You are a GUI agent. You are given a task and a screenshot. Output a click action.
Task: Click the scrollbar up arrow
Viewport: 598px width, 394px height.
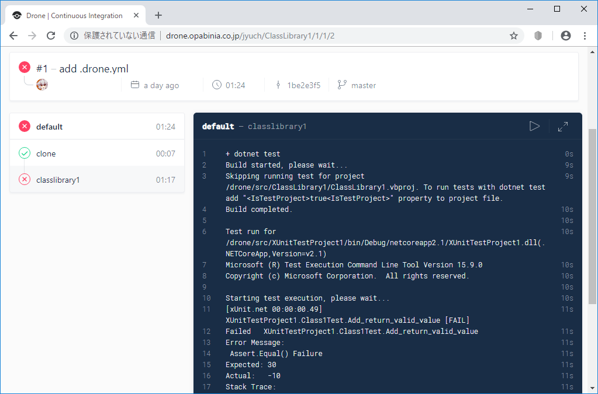(x=592, y=52)
